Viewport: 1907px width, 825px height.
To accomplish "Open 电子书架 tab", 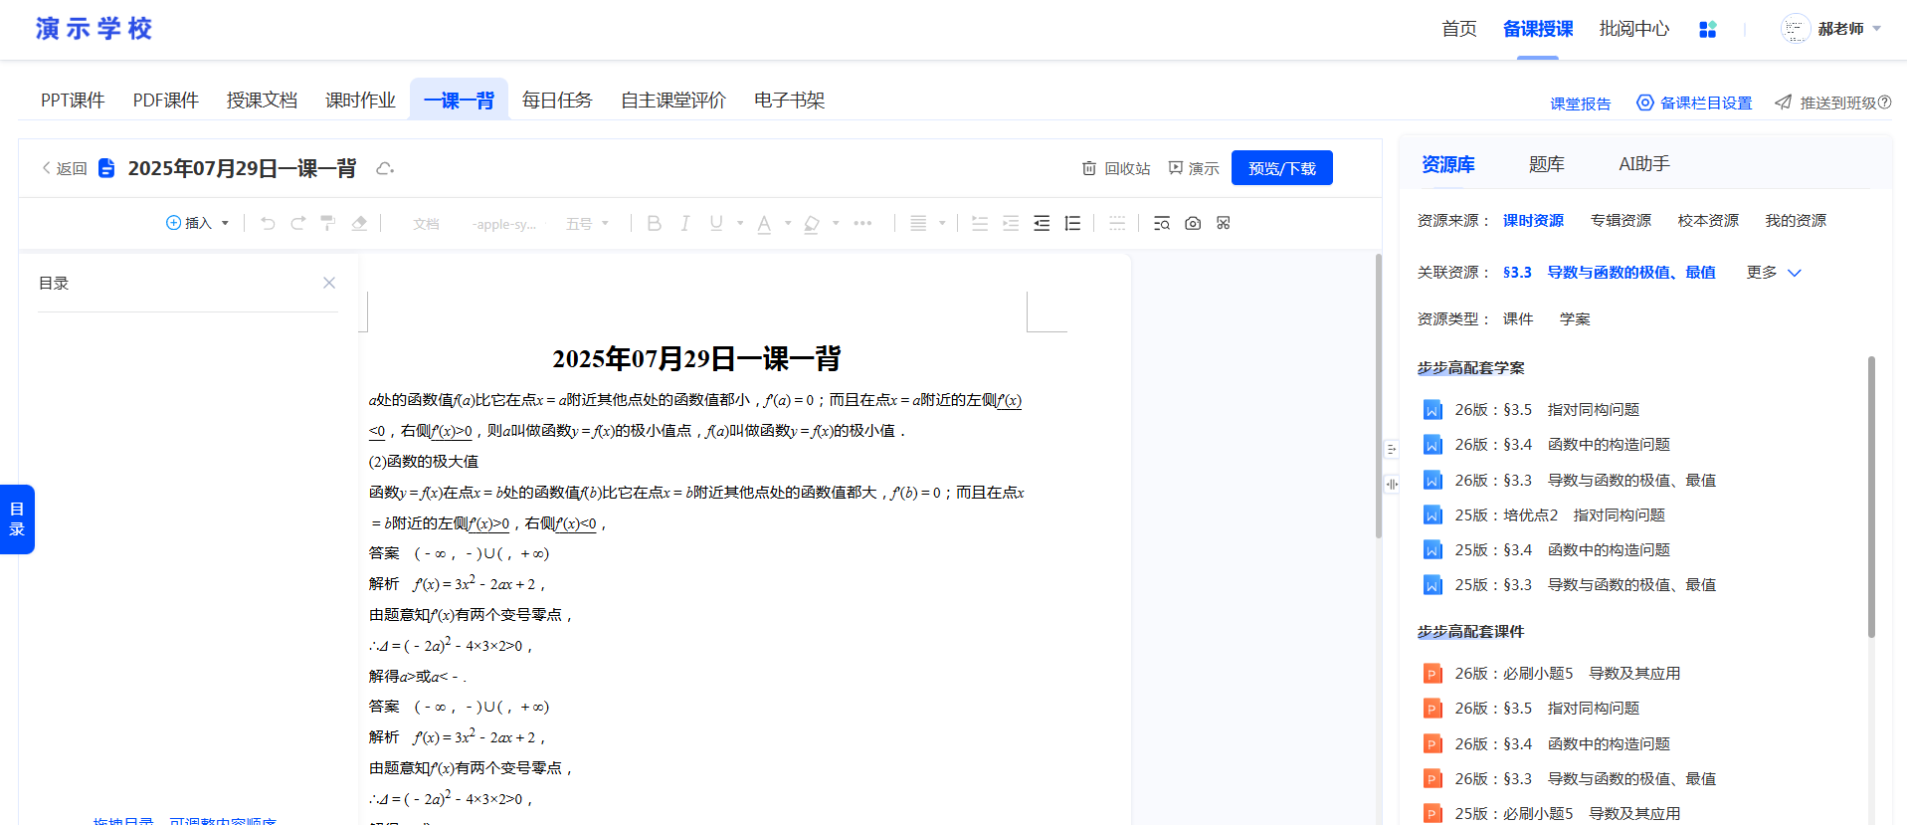I will (789, 101).
